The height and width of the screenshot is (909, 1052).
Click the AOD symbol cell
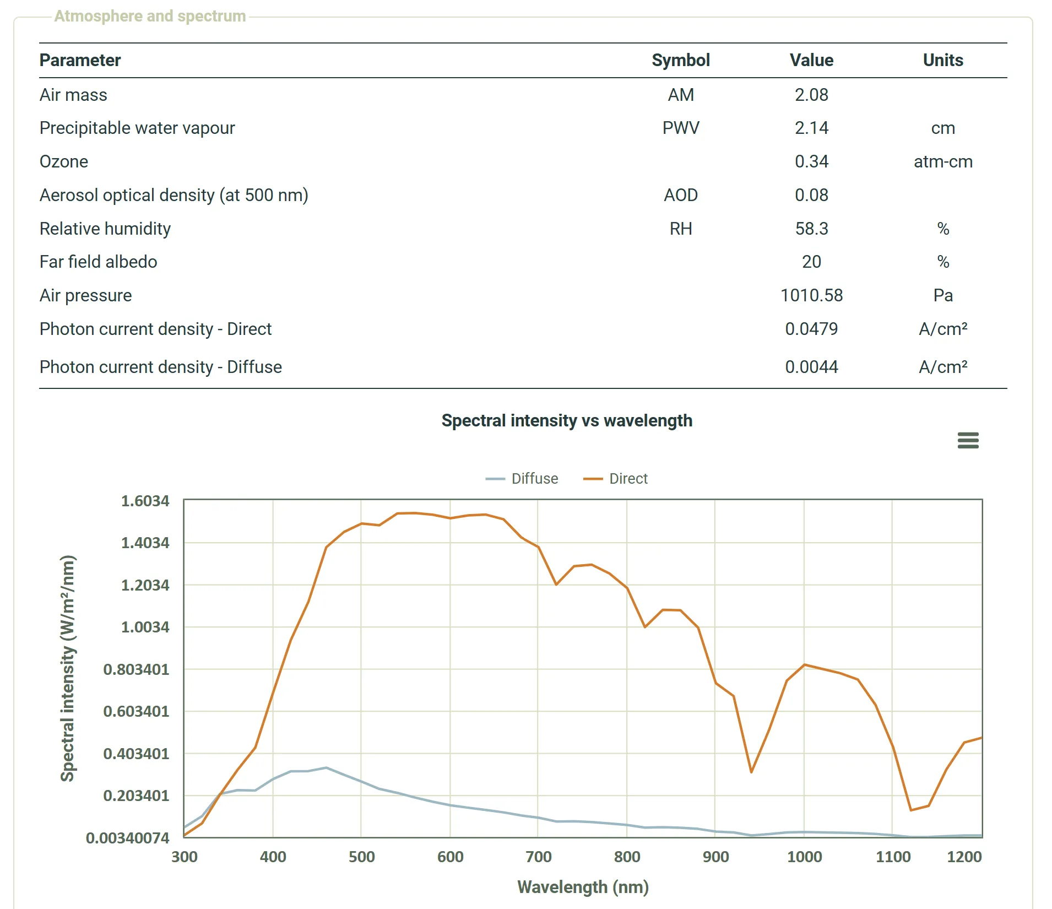tap(680, 195)
